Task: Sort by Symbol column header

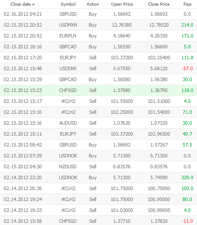Action: tap(68, 4)
